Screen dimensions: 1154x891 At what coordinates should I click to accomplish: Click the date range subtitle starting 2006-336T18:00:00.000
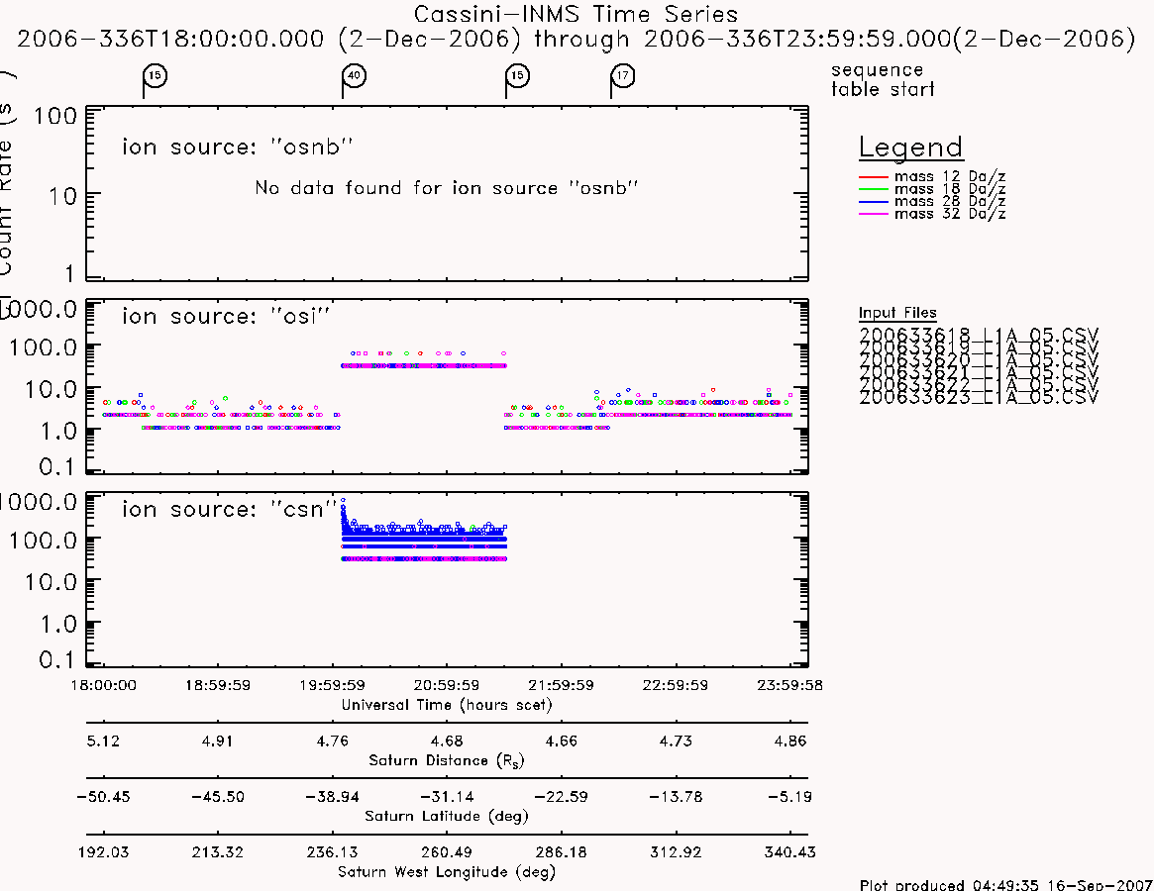pyautogui.click(x=577, y=39)
